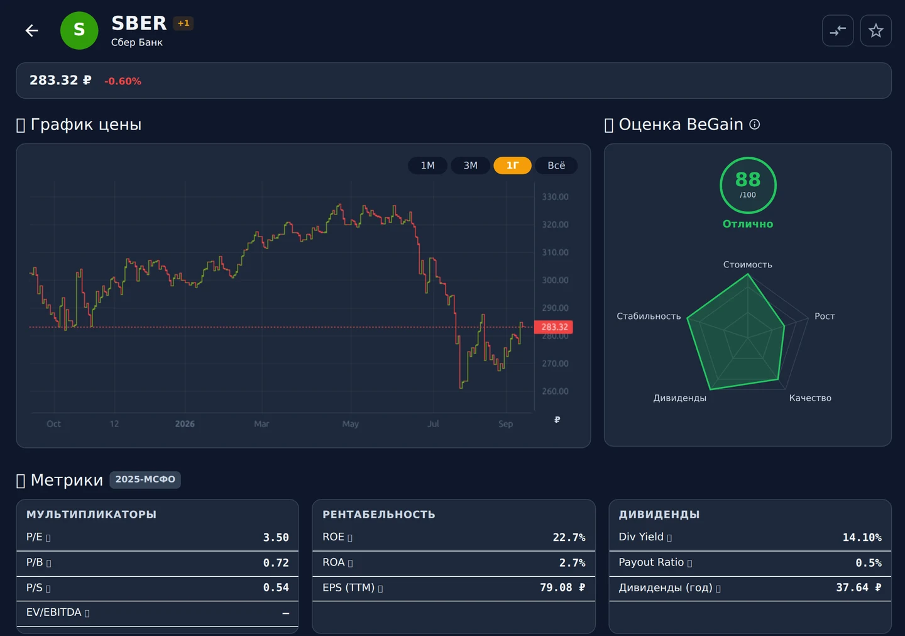
Task: Go back using the left arrow
Action: point(32,30)
